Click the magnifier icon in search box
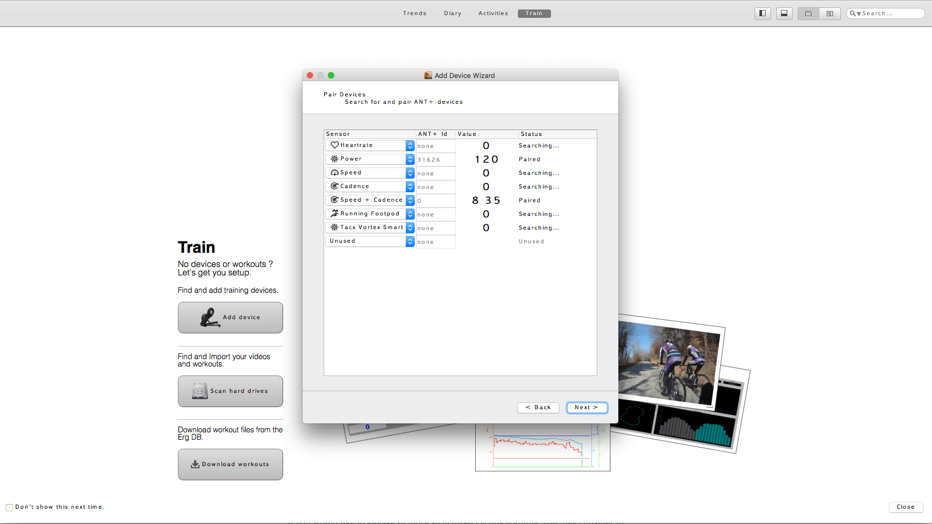The image size is (932, 524). tap(853, 14)
